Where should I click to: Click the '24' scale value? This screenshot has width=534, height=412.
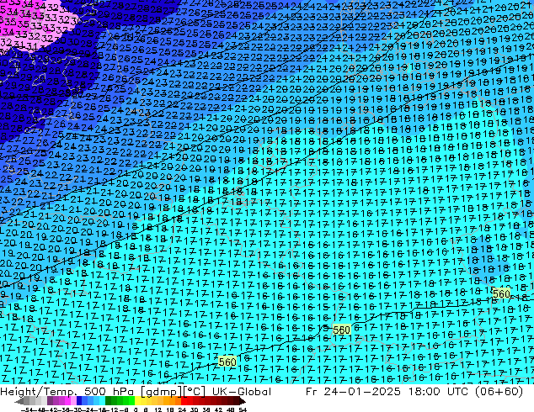[182, 409]
